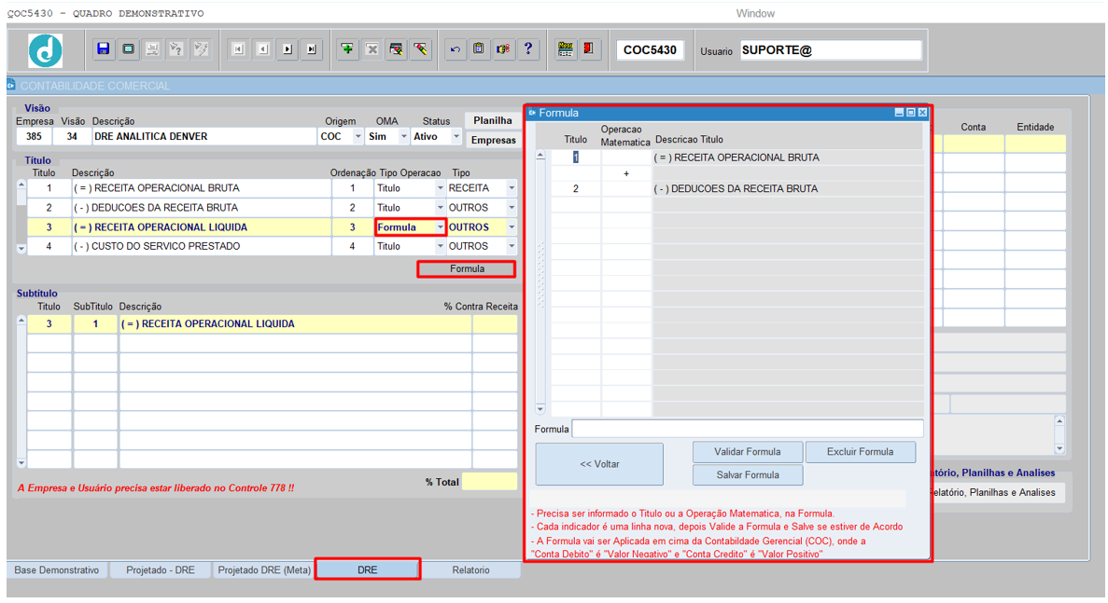
Task: Click the screen/monitor toolbar icon
Action: point(128,48)
